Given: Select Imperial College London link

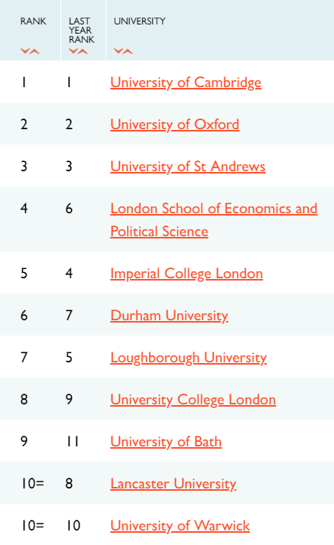Looking at the screenshot, I should 186,274.
